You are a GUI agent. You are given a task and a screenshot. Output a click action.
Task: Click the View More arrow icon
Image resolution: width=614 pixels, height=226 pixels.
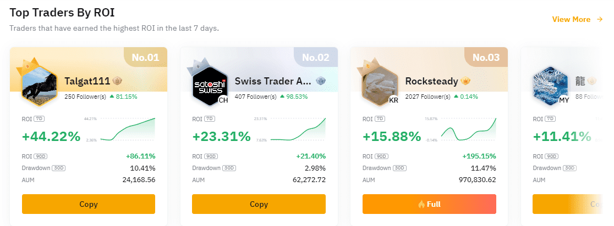click(x=600, y=19)
